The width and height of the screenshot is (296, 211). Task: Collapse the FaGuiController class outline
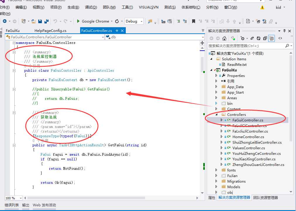coord(14,71)
